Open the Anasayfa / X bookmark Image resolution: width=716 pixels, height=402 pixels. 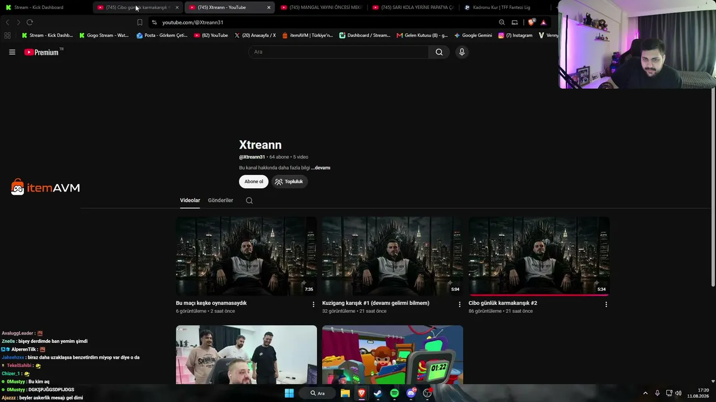tap(255, 35)
